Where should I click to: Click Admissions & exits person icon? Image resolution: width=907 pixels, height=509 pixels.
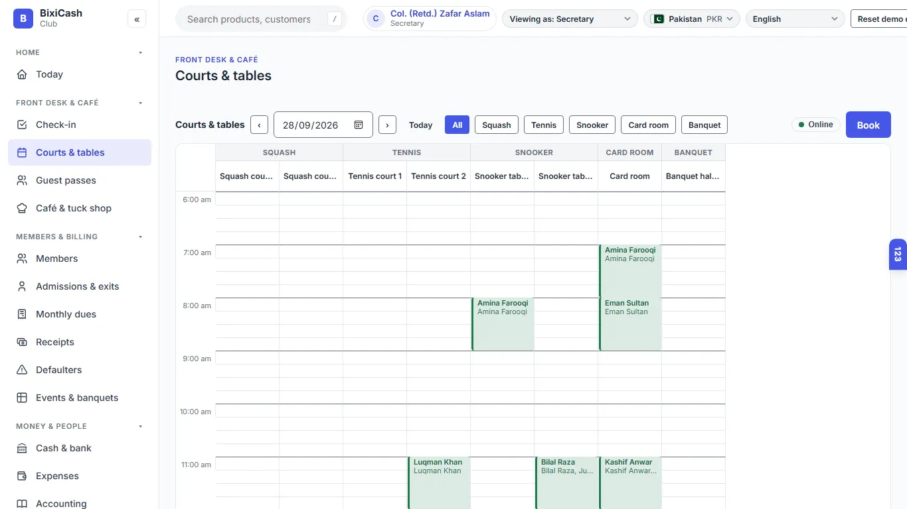22,286
